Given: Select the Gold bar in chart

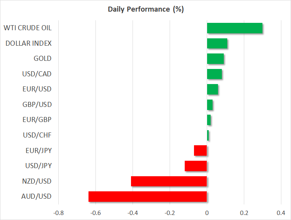Looking at the screenshot, I should click(215, 59).
